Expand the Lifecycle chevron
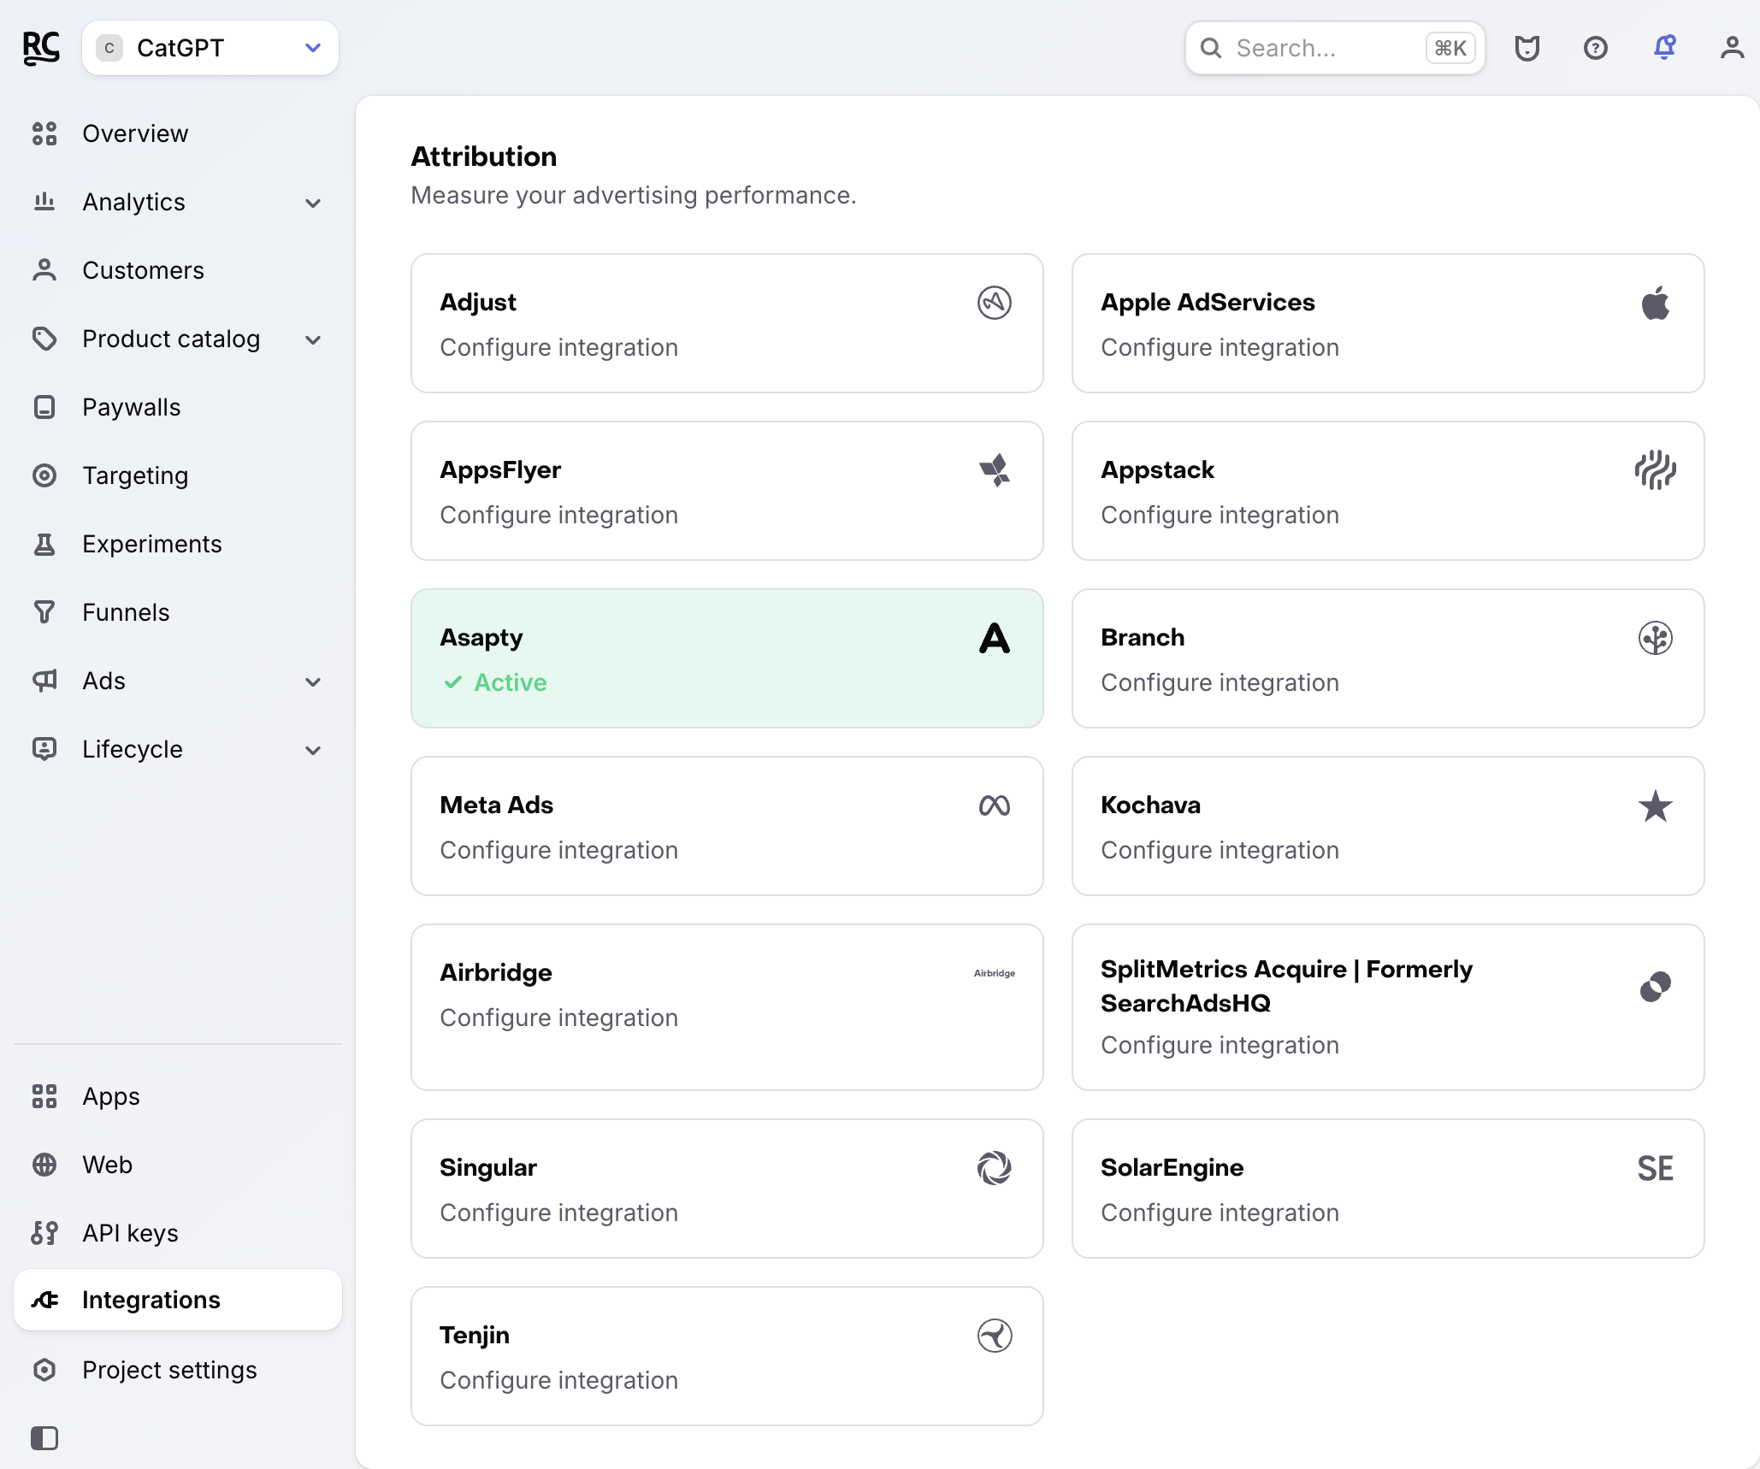The width and height of the screenshot is (1760, 1469). point(313,750)
